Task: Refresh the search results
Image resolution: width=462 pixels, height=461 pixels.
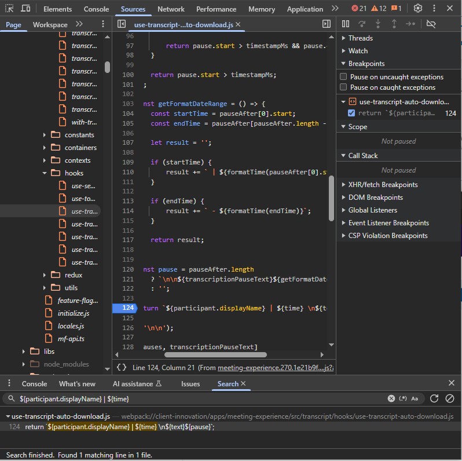Action: (x=434, y=398)
